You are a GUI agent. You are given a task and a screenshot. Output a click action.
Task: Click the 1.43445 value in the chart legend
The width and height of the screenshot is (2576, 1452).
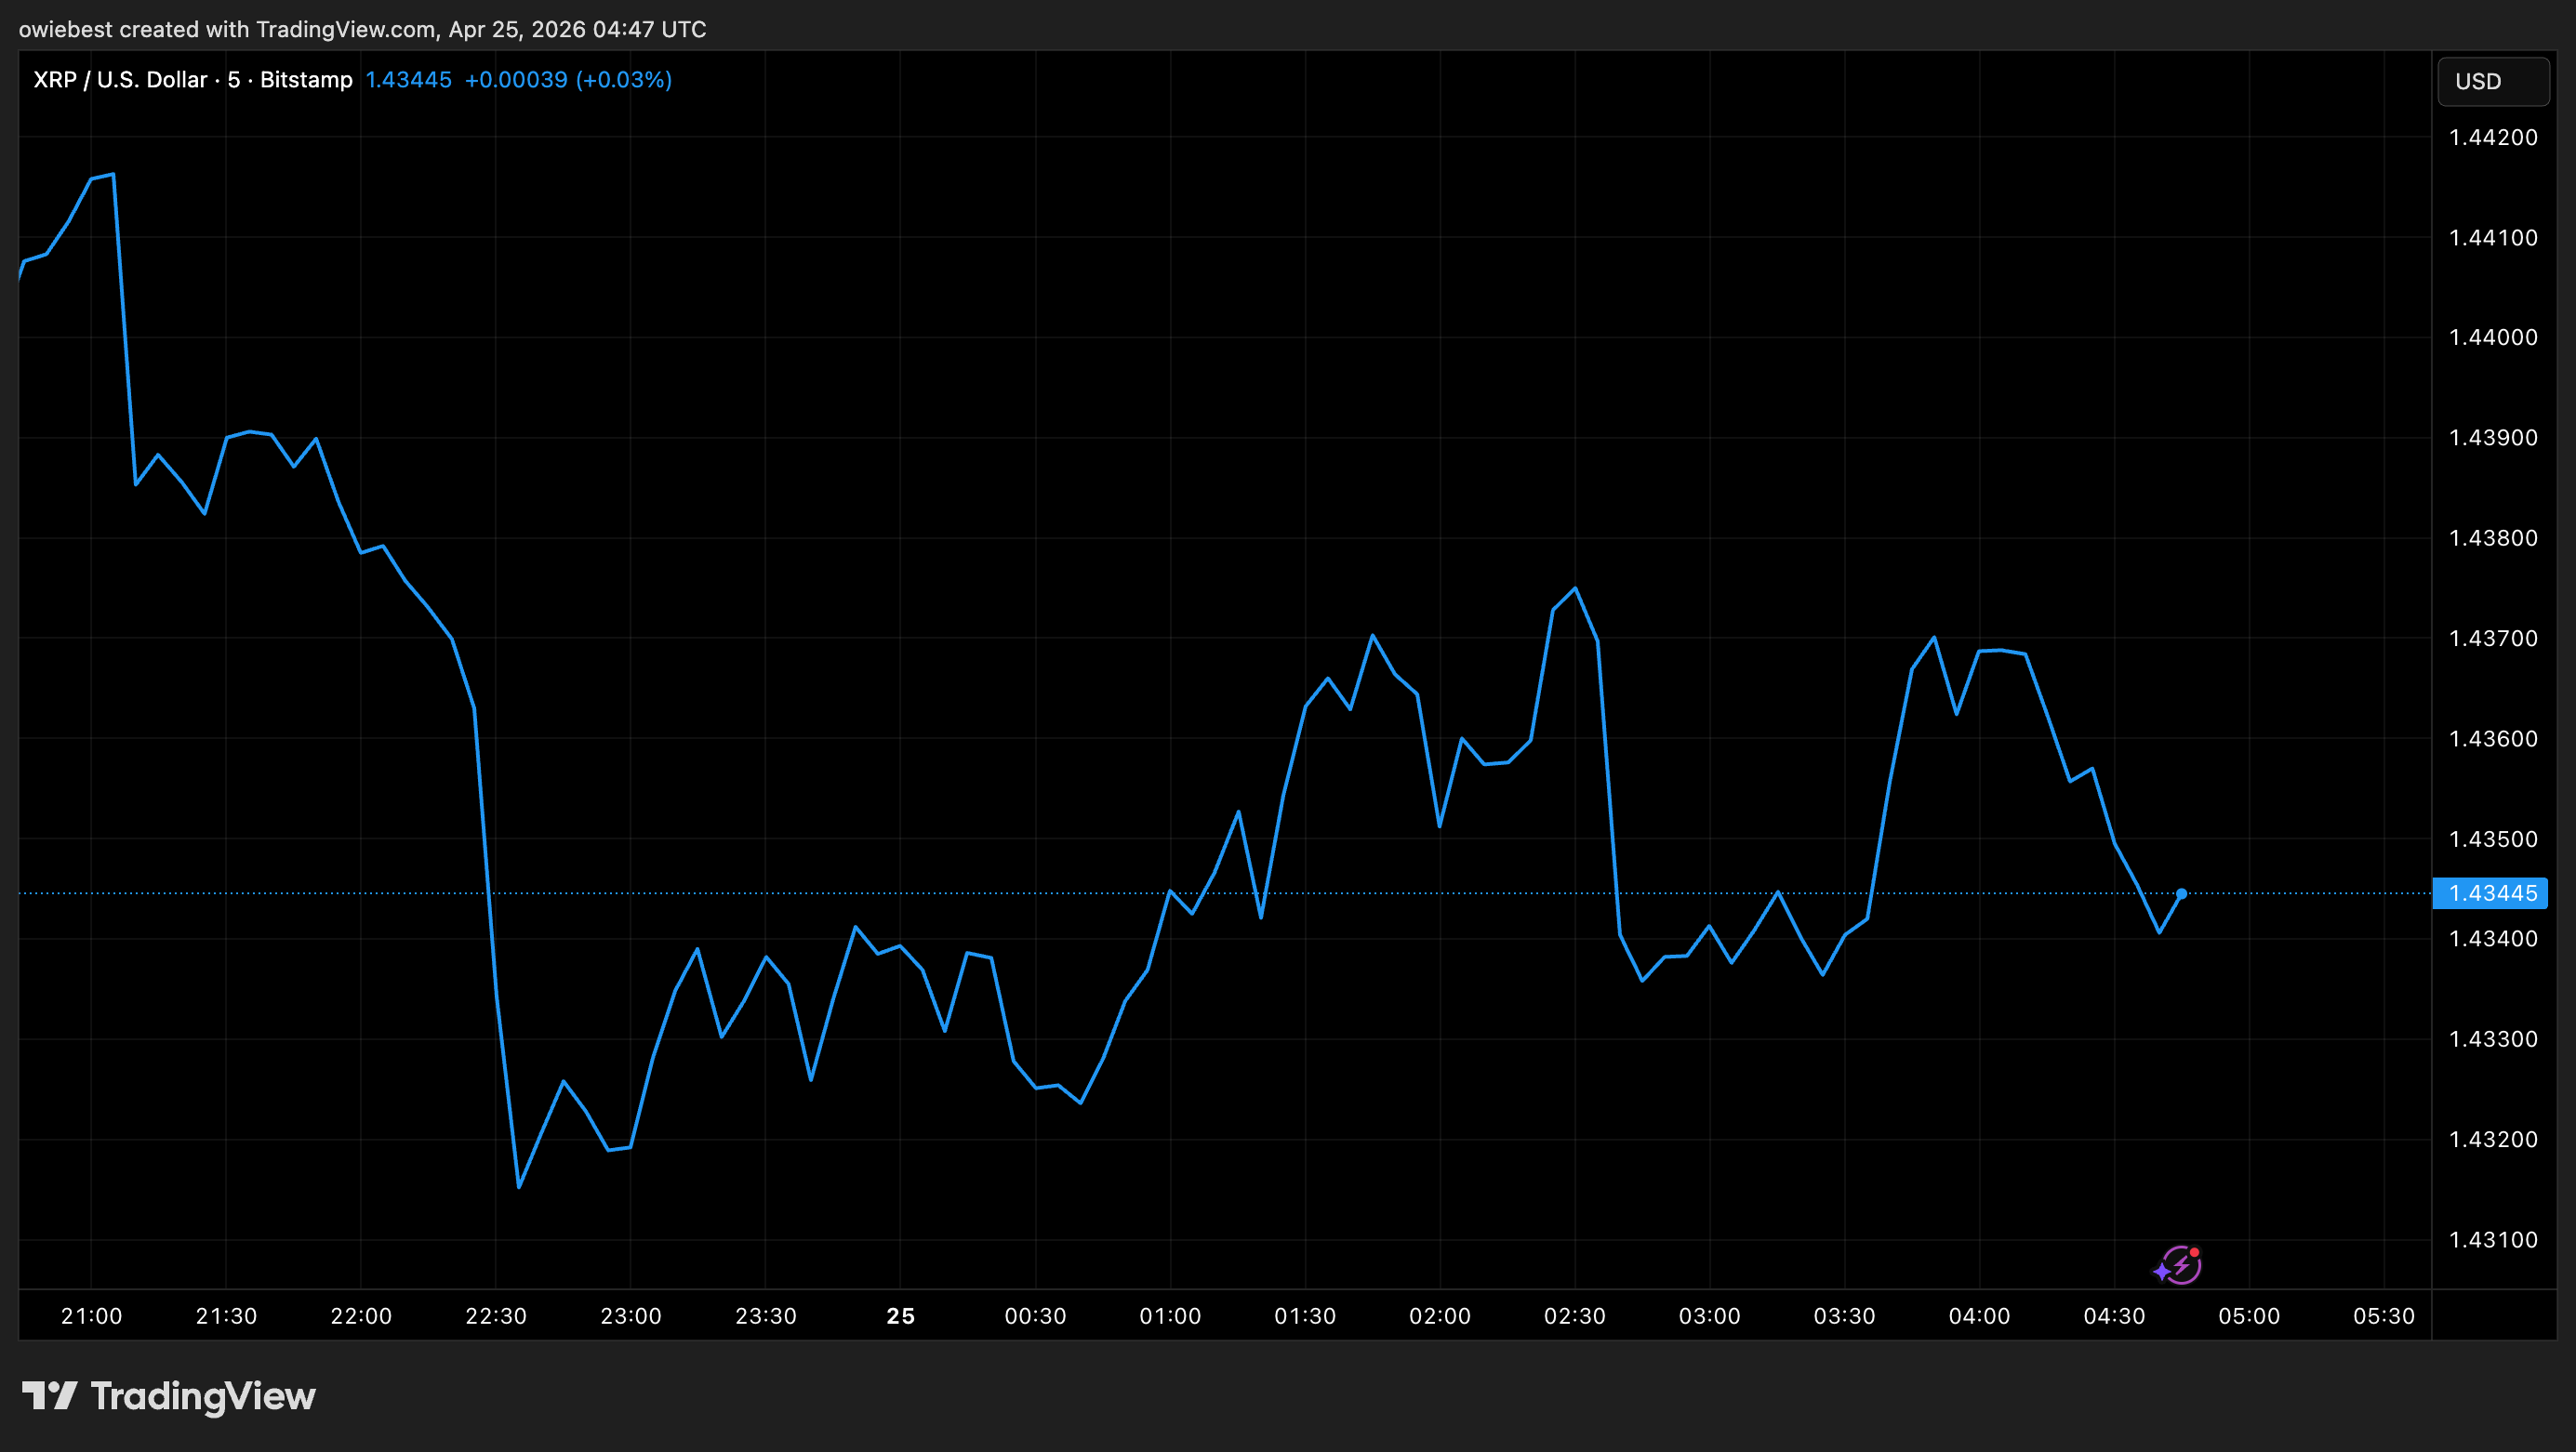tap(408, 80)
